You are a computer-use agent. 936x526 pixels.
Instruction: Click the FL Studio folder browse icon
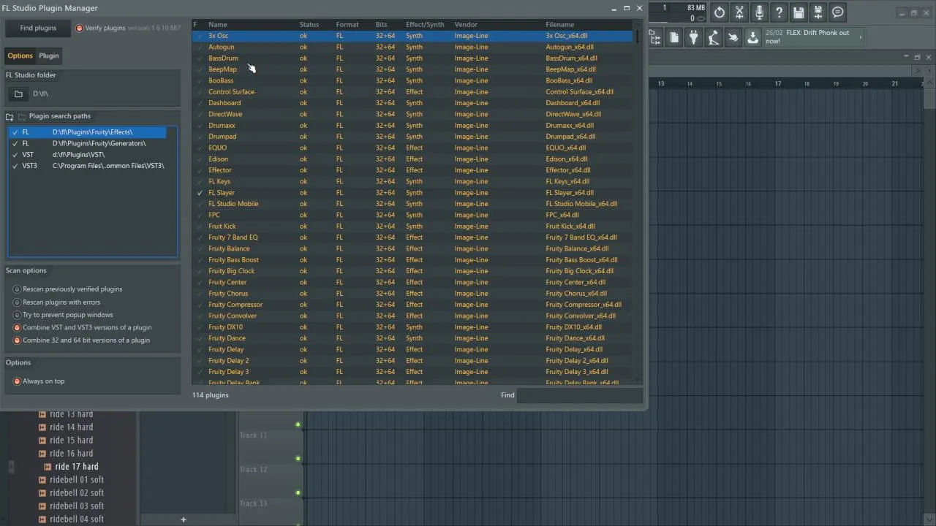click(x=18, y=94)
